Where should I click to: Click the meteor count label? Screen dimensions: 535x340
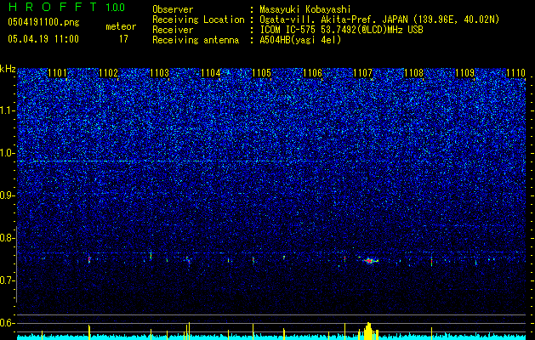121,26
